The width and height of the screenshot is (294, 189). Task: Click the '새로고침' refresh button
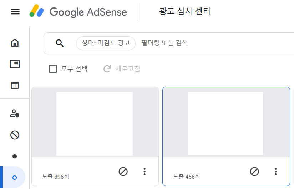122,69
